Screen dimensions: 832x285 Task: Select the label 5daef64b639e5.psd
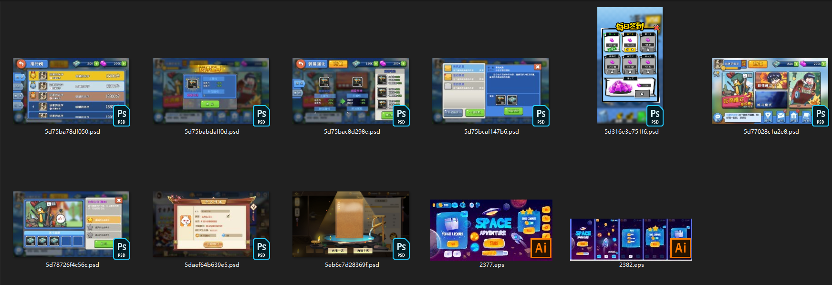pos(212,264)
